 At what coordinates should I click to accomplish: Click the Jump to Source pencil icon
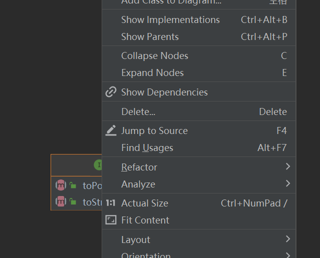pyautogui.click(x=111, y=130)
